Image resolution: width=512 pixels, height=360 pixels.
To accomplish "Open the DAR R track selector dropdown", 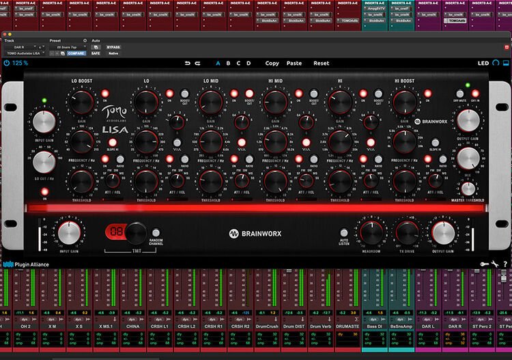I will pyautogui.click(x=20, y=47).
